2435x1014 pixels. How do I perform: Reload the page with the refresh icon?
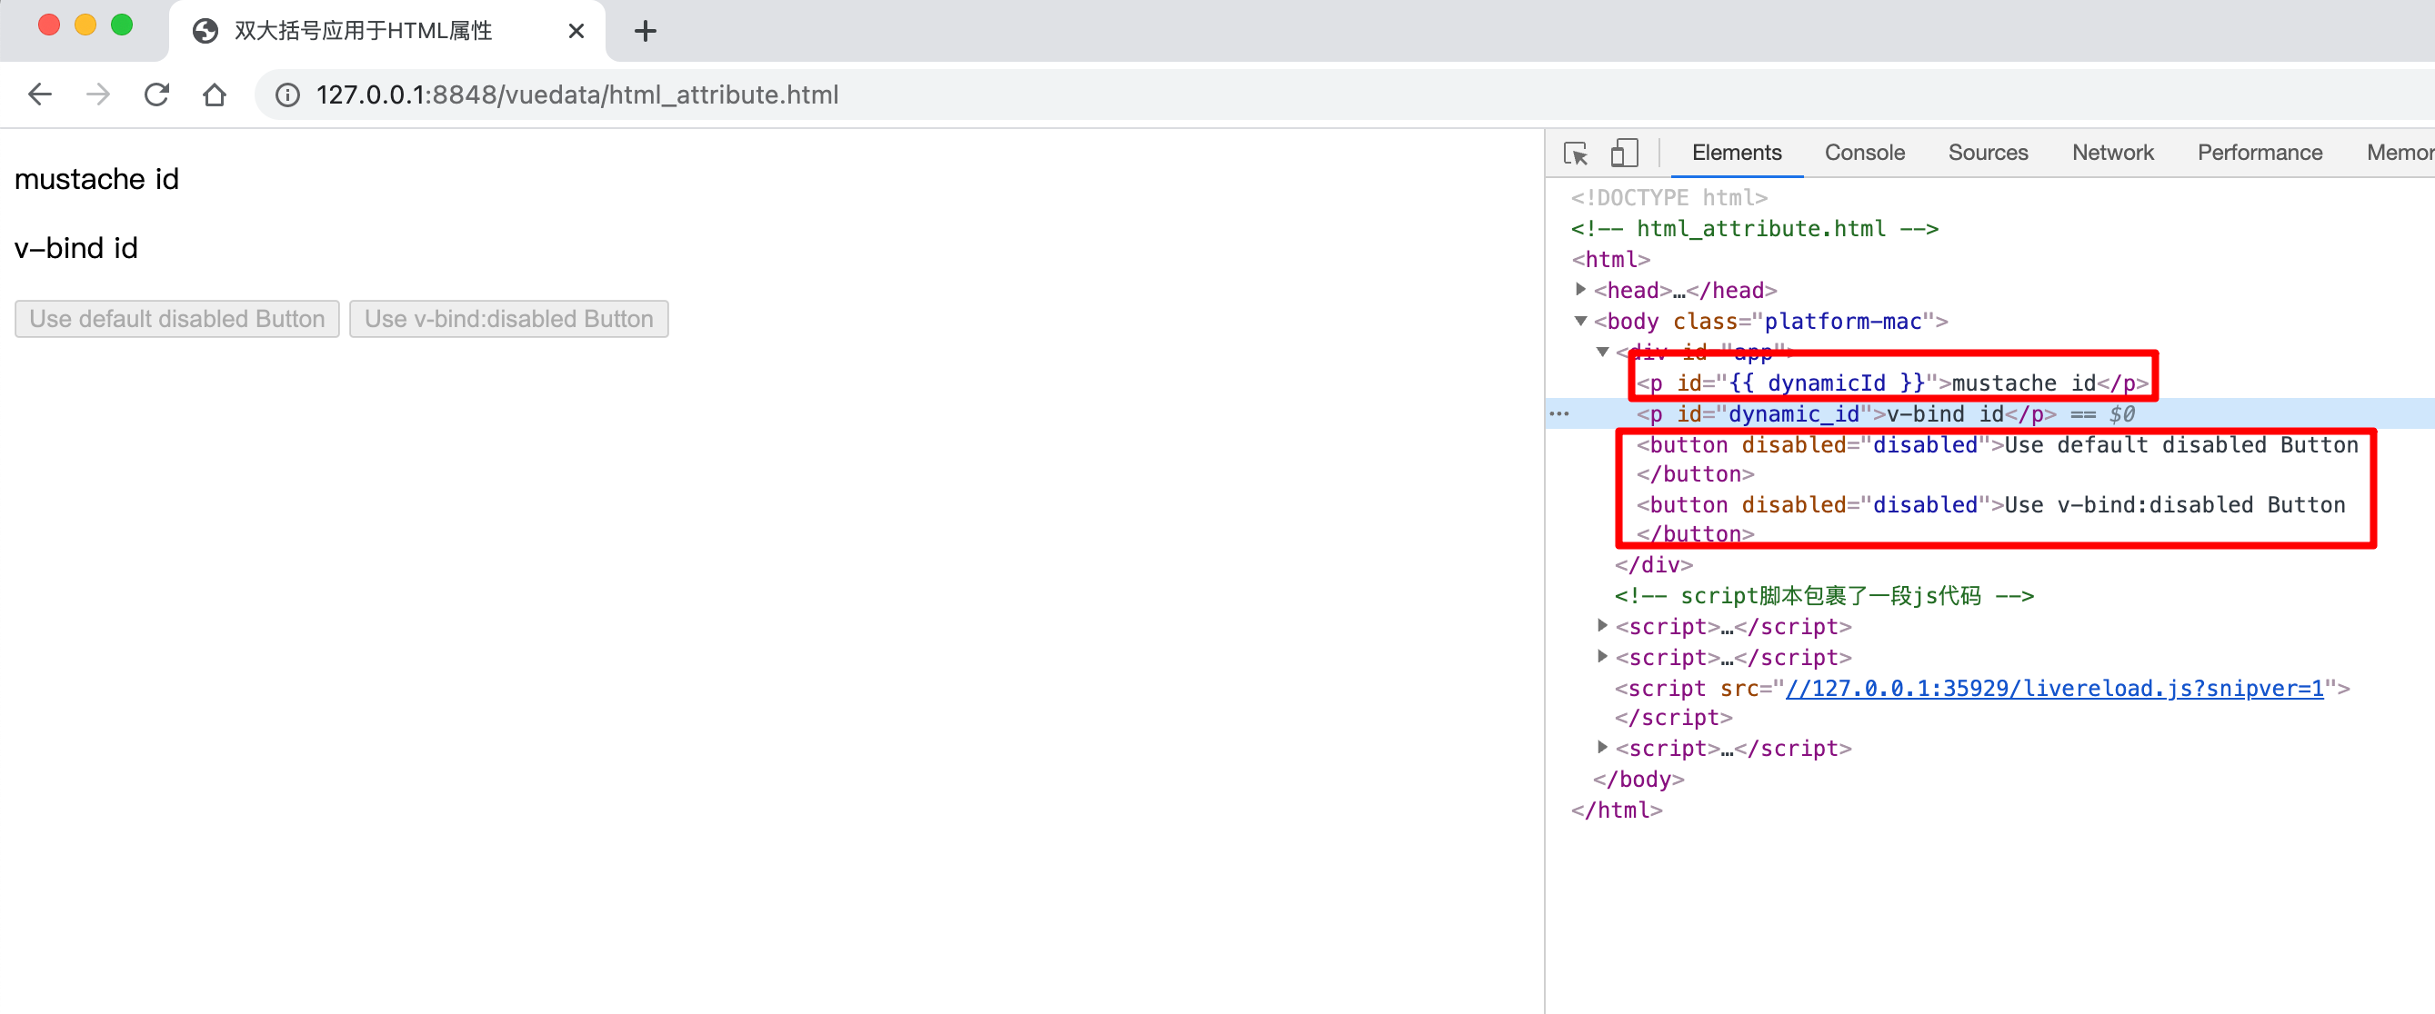click(157, 94)
